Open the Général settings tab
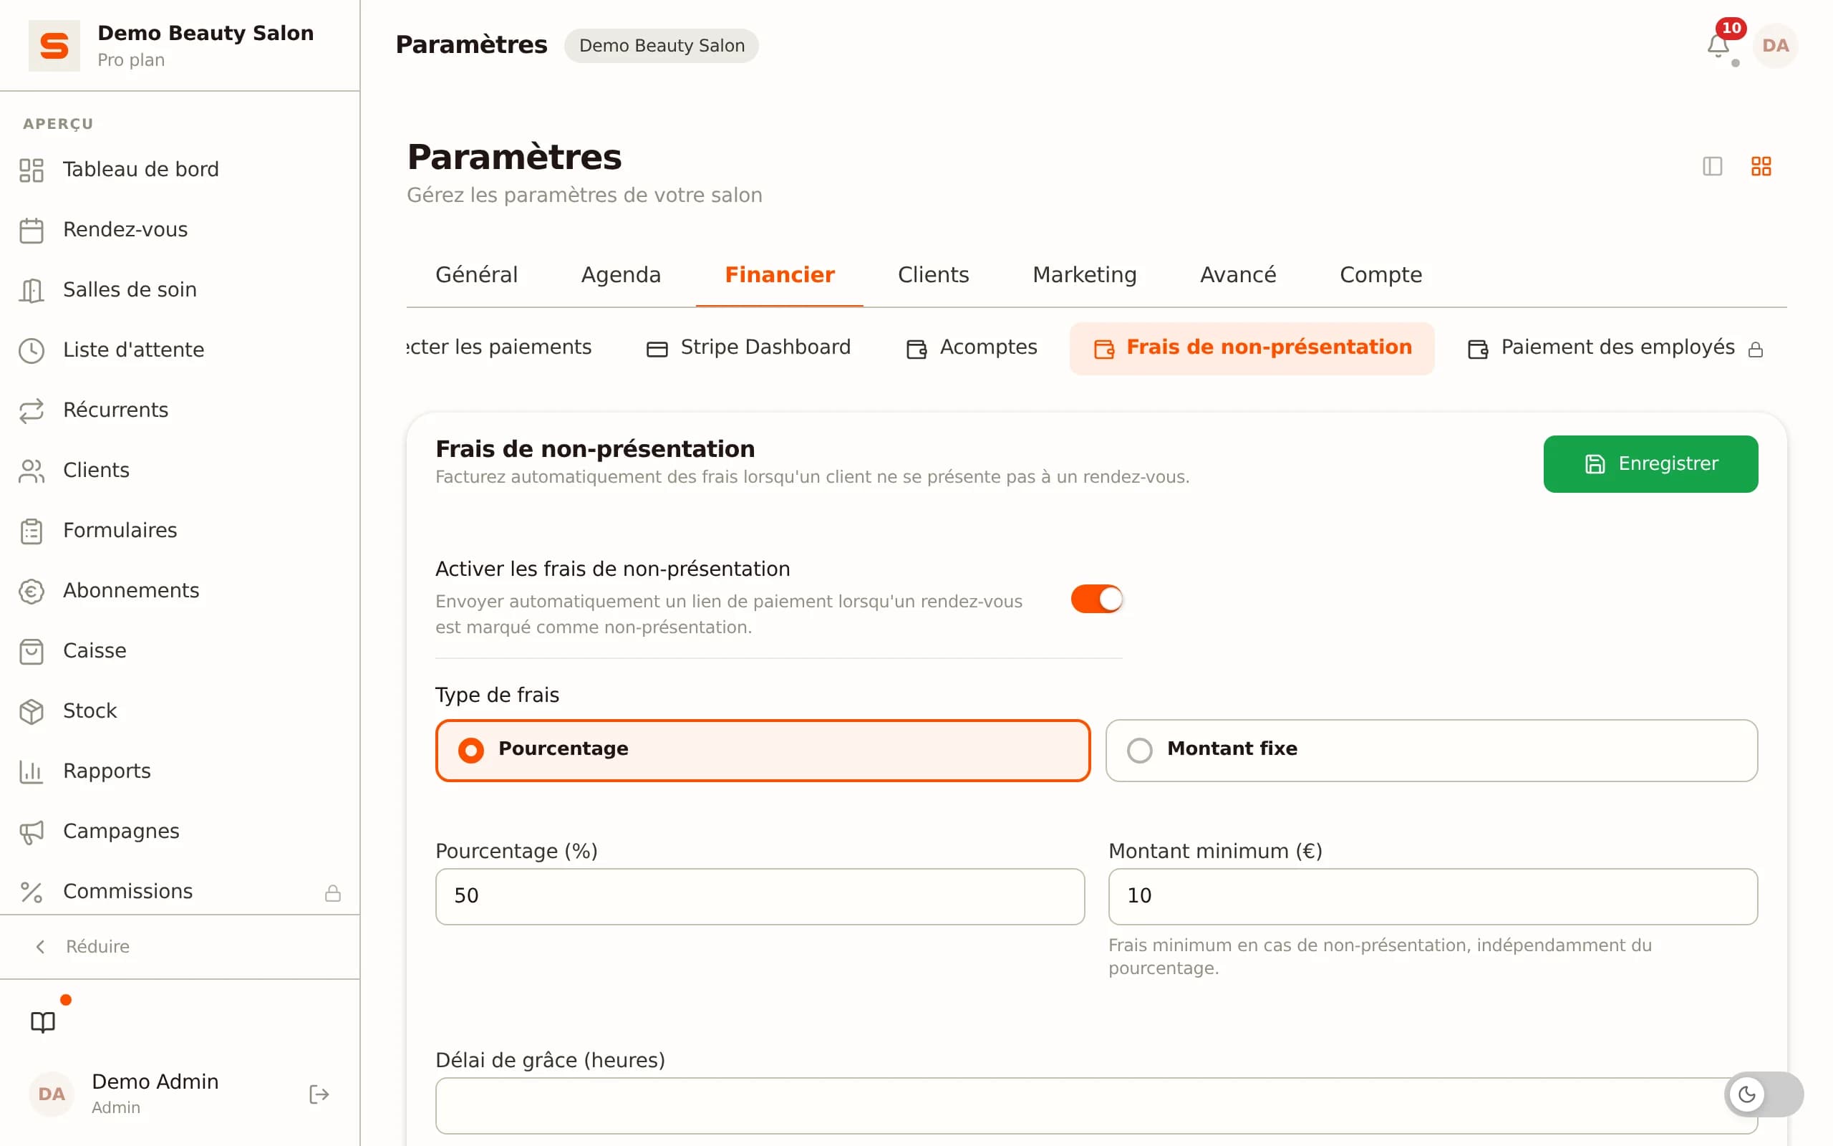Viewport: 1833px width, 1146px height. 476,274
